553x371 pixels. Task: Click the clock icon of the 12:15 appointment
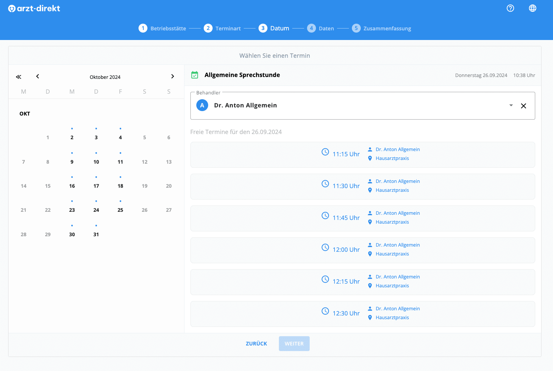(x=325, y=279)
